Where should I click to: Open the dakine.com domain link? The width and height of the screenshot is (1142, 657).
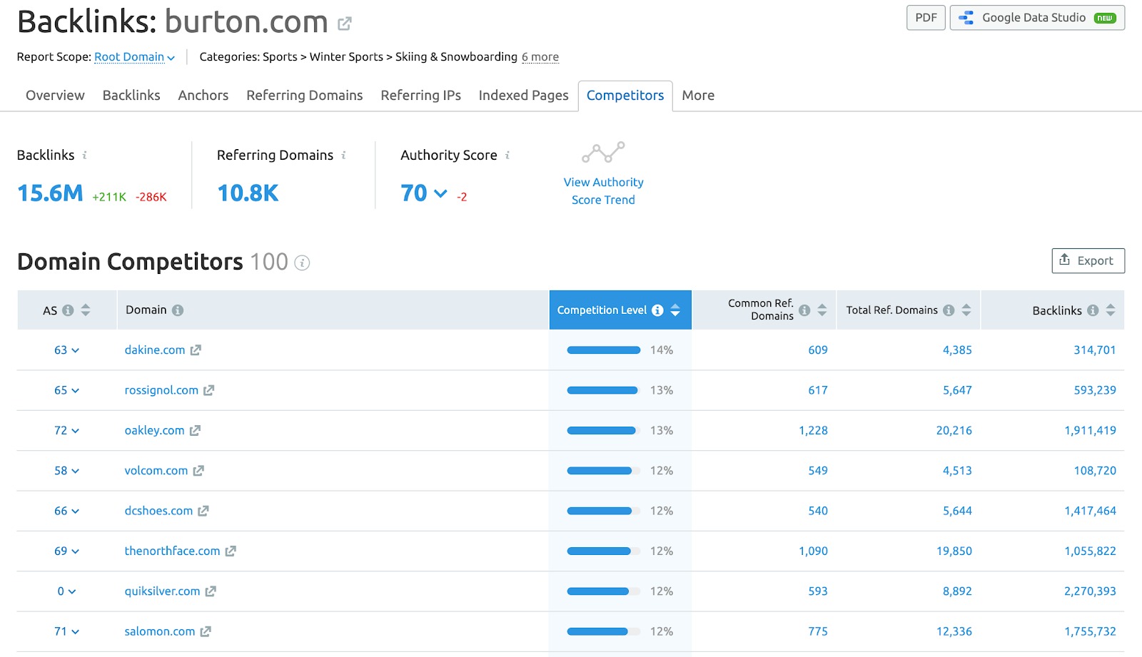(x=155, y=350)
